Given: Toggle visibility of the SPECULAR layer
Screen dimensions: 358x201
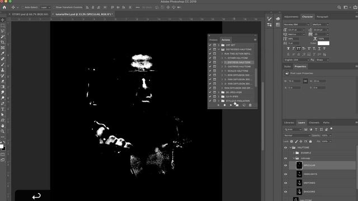Looking at the screenshot, I should coord(285,165).
